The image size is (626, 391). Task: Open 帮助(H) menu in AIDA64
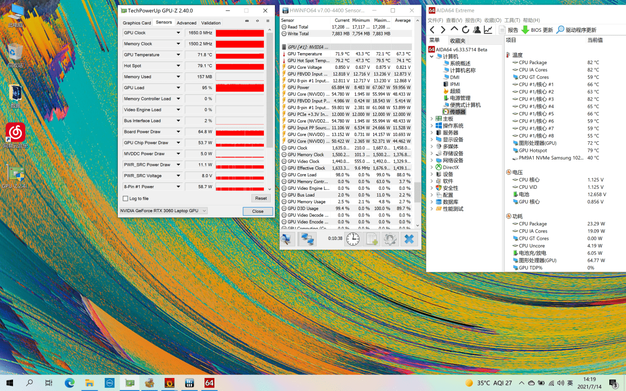[531, 20]
